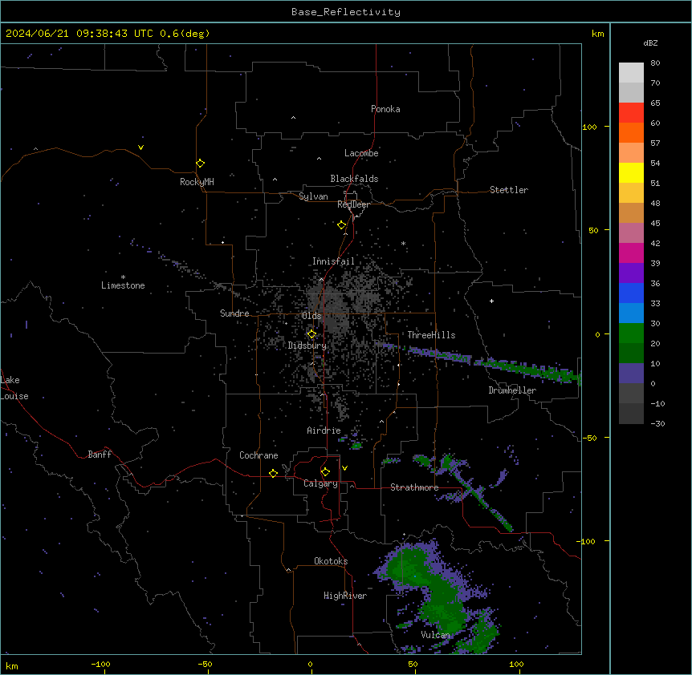
Task: Click the yellow V marker northwest of RockyMH
Action: point(140,148)
